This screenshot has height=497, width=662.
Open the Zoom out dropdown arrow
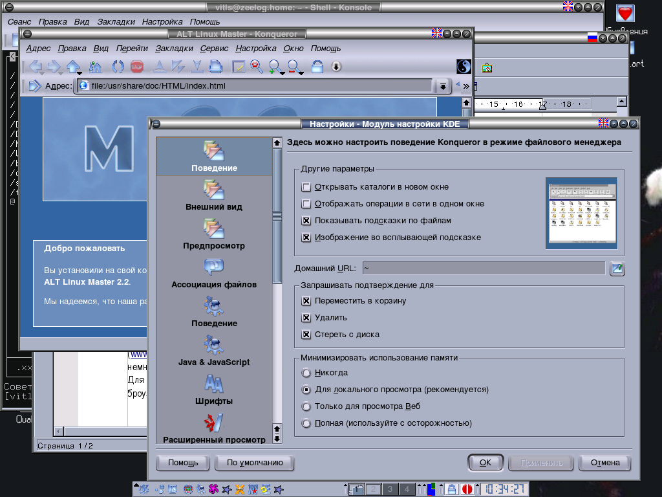pos(301,73)
